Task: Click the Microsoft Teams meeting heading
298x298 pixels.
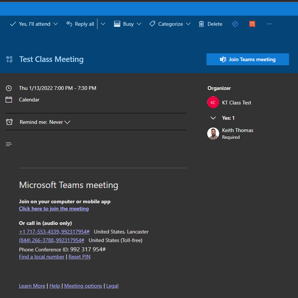Action: [x=68, y=185]
